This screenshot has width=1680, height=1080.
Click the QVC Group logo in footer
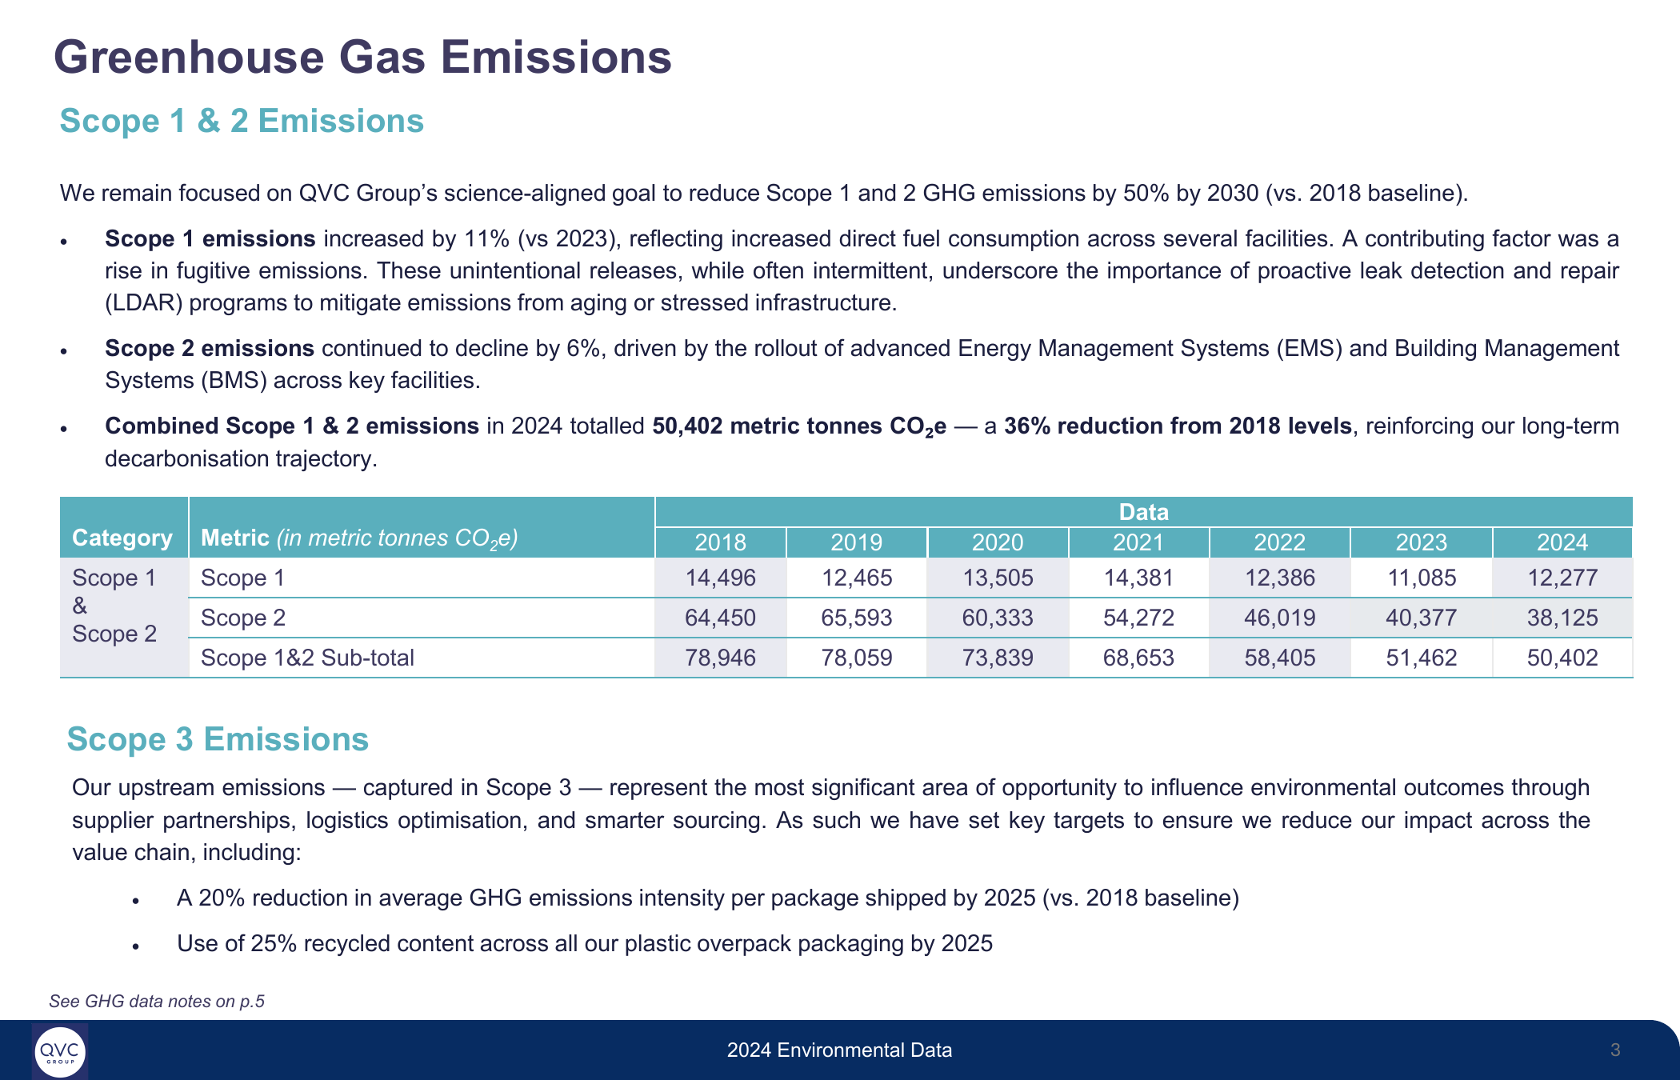[x=60, y=1051]
